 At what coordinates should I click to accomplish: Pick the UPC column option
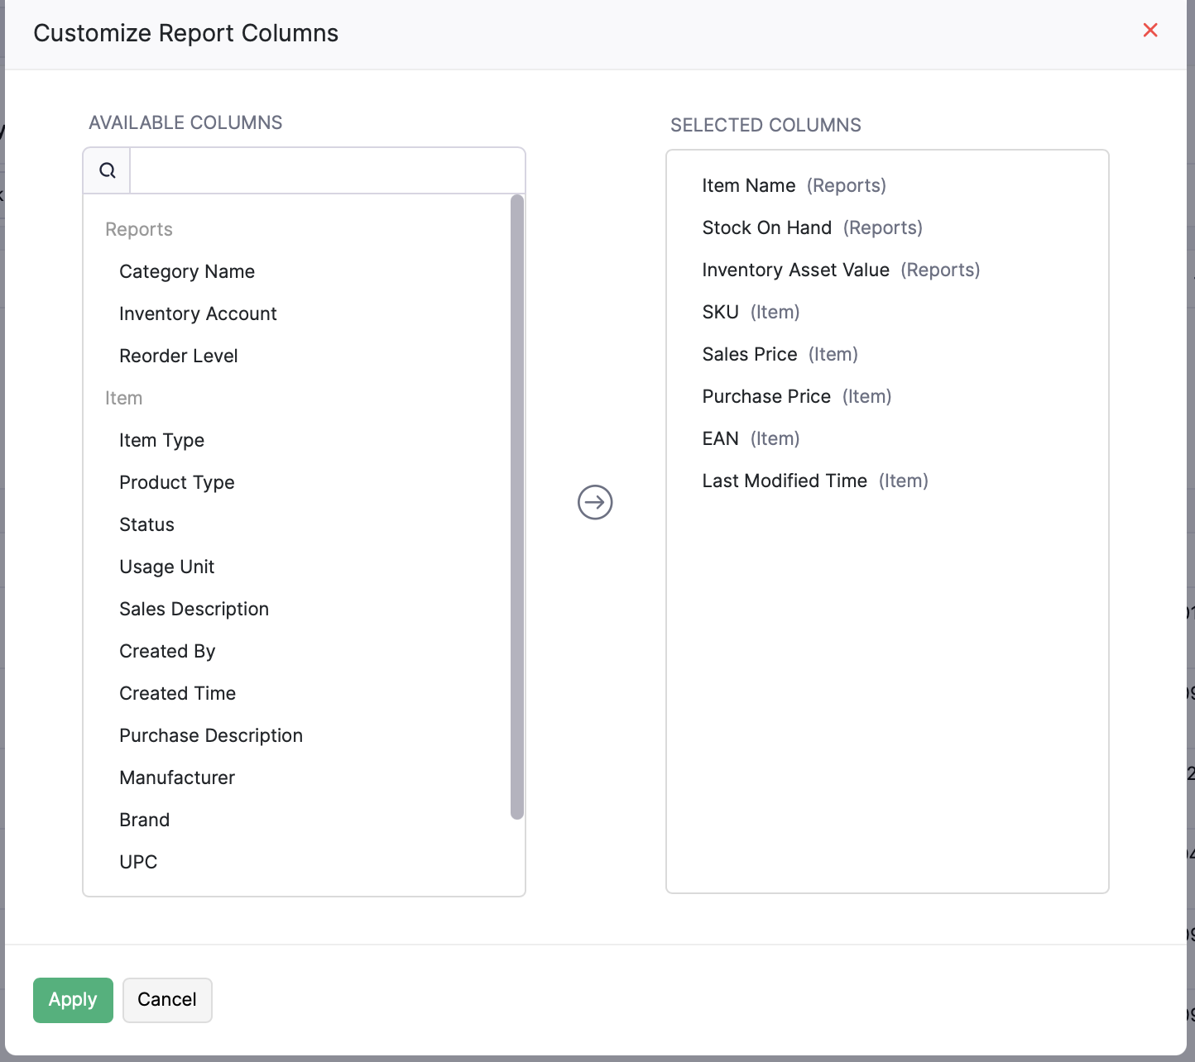[138, 863]
